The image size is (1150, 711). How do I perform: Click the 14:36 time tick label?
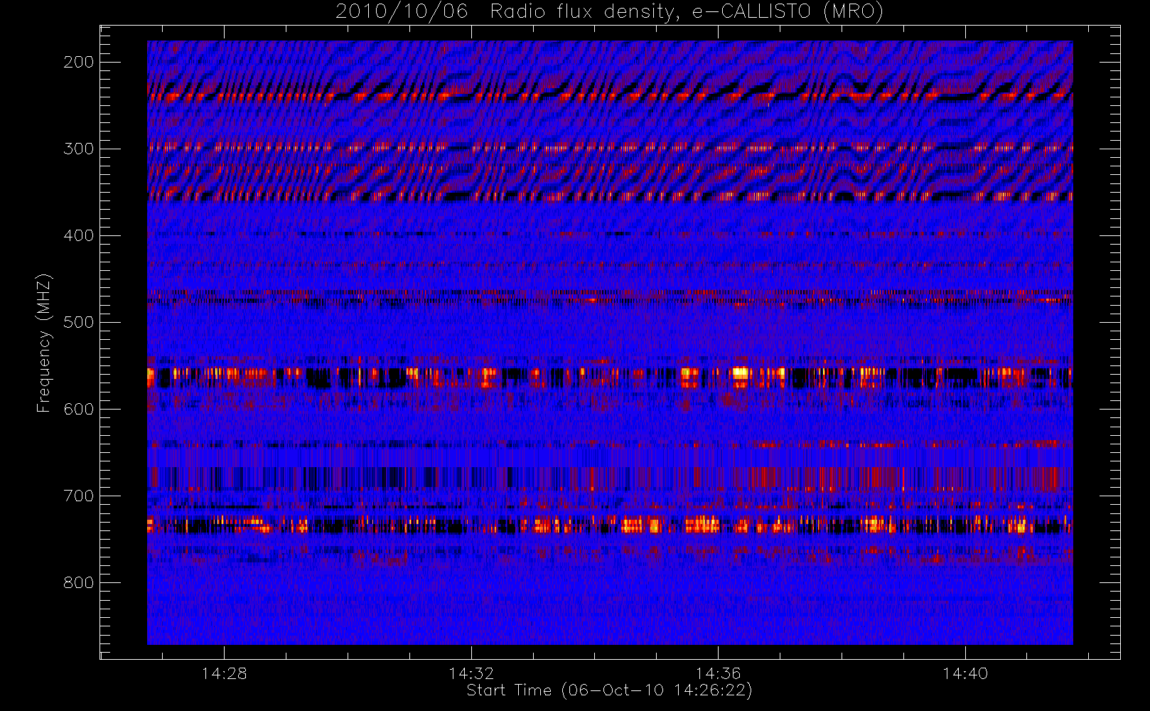point(718,673)
